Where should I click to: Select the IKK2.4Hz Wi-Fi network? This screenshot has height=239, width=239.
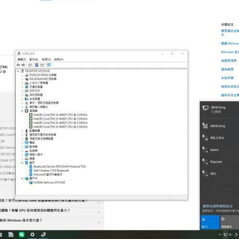click(x=219, y=138)
